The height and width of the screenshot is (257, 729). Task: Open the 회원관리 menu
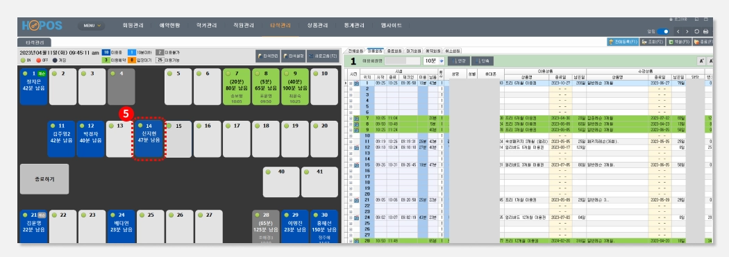click(133, 26)
